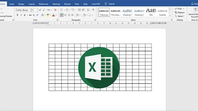Viewport: 198px width, 111px height.
Task: Show or hide paragraph marks
Action: click(93, 10)
